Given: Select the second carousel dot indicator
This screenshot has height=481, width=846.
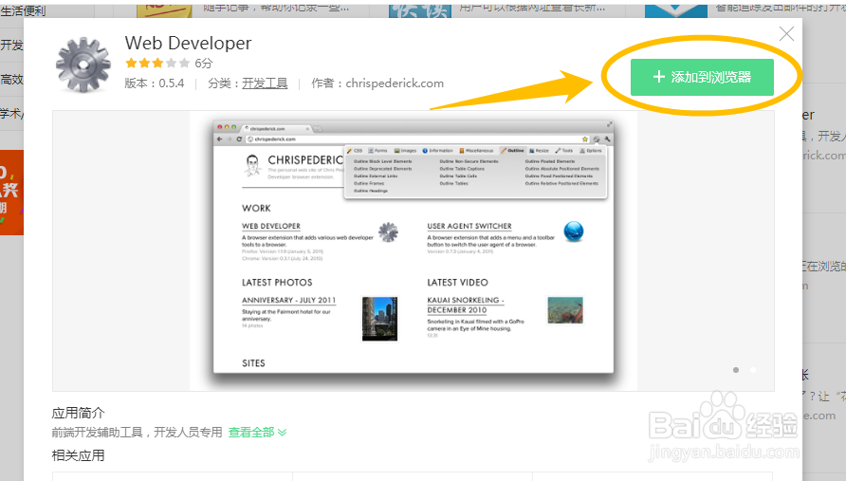Looking at the screenshot, I should point(753,370).
